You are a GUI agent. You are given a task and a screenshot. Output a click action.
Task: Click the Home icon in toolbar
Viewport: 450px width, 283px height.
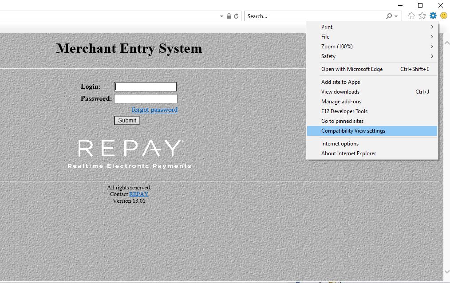(x=411, y=16)
